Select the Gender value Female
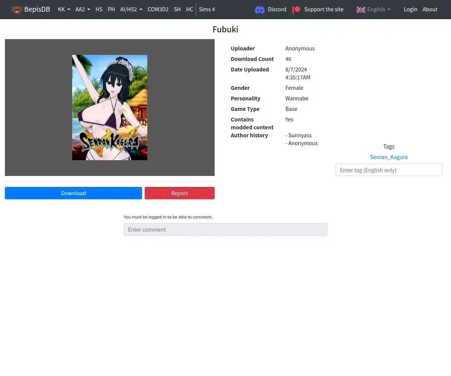 294,88
